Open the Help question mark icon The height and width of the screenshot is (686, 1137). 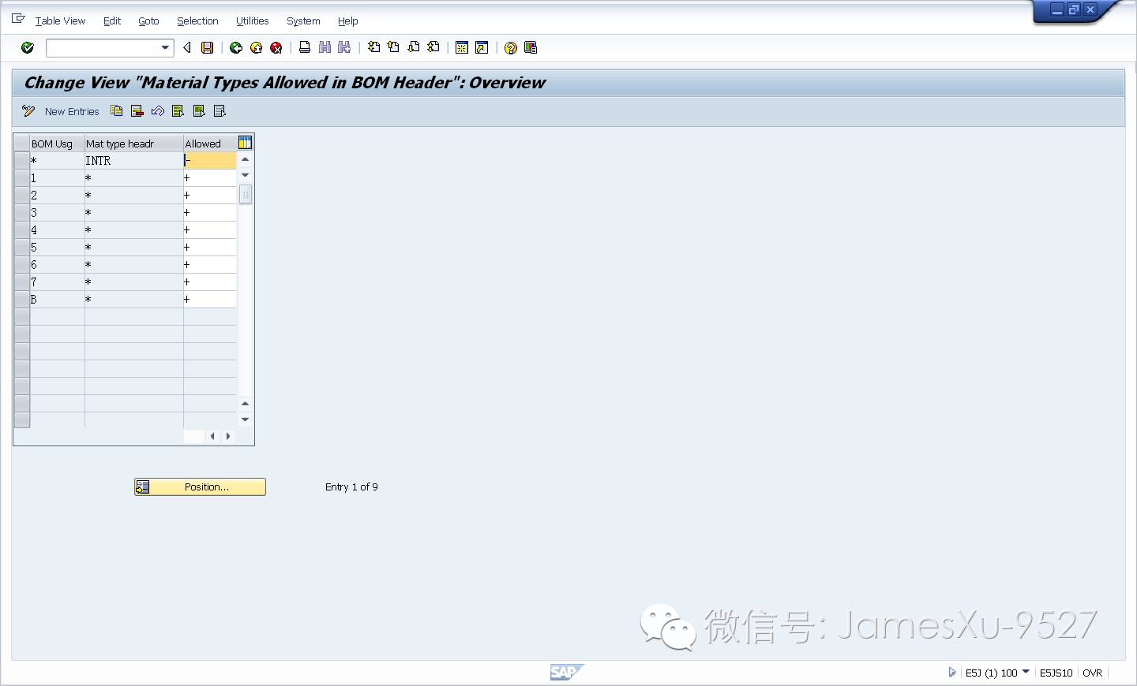[511, 48]
